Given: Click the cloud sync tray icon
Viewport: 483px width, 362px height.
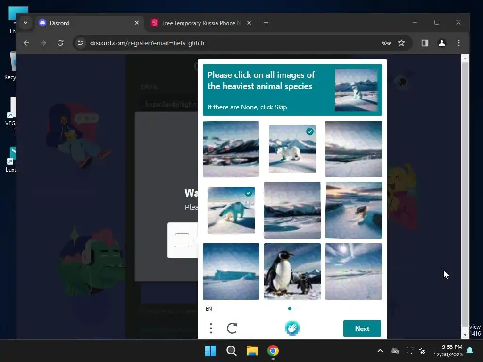Looking at the screenshot, I should pyautogui.click(x=395, y=351).
